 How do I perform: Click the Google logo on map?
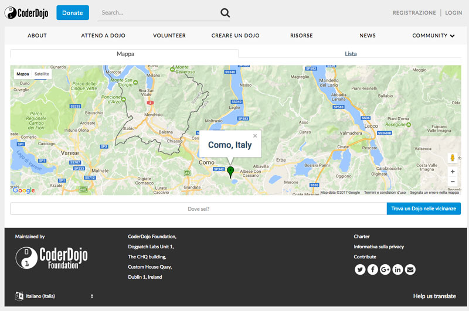(x=23, y=190)
